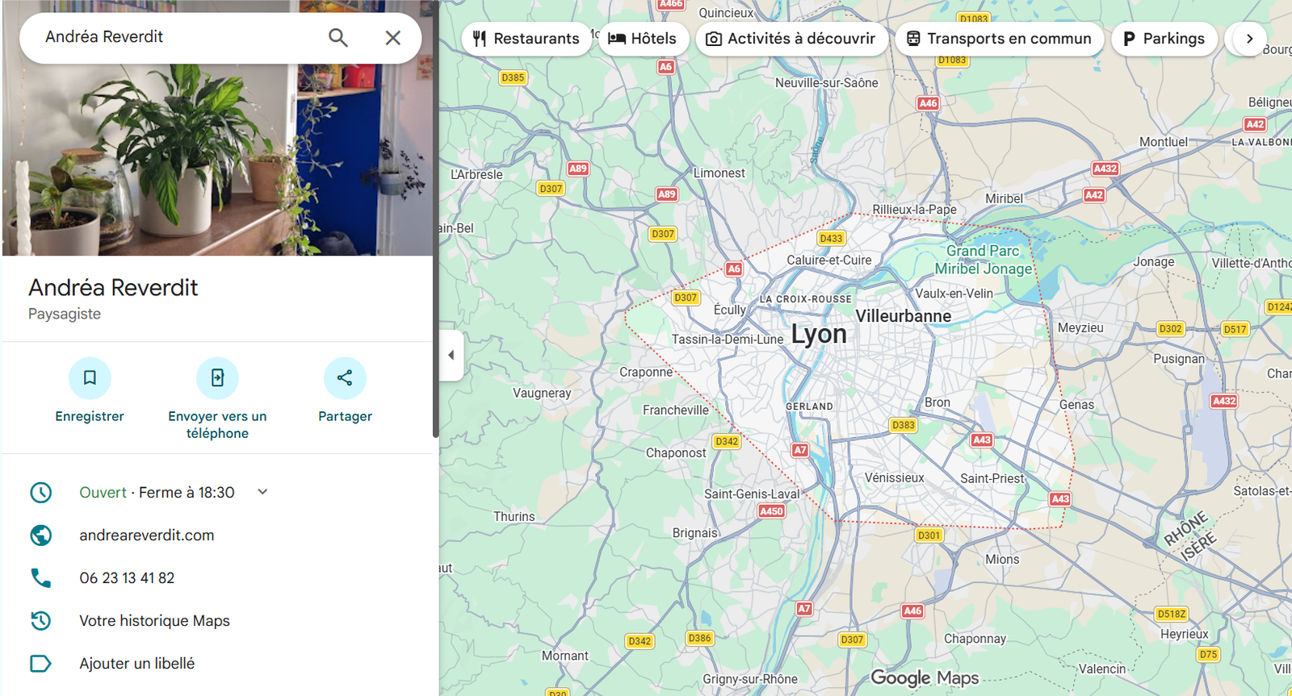Image resolution: width=1292 pixels, height=696 pixels.
Task: Select the Activités à découvrir chip
Action: (x=791, y=39)
